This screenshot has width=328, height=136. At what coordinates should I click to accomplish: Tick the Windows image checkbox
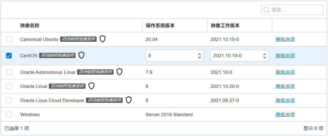pyautogui.click(x=9, y=114)
